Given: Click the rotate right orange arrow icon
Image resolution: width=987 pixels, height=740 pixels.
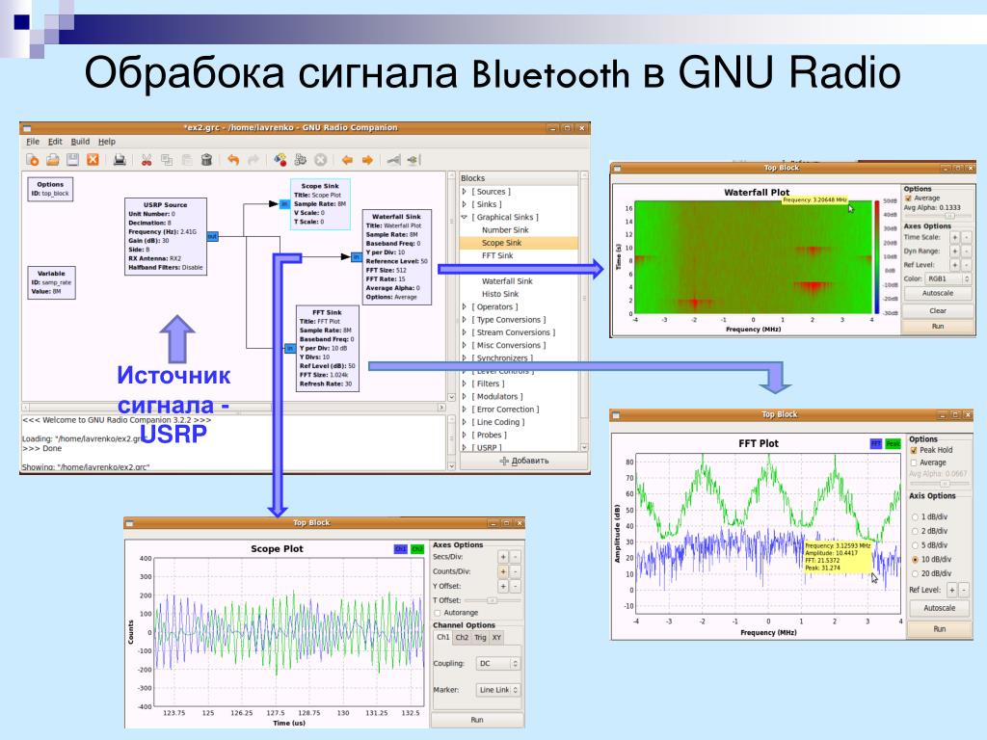Looking at the screenshot, I should coord(367,160).
